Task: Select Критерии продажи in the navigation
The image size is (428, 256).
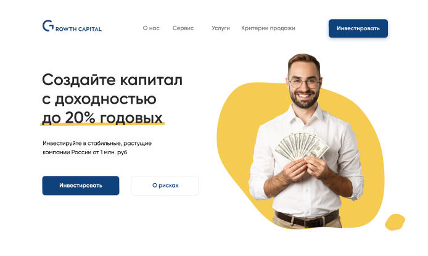Action: (x=268, y=28)
